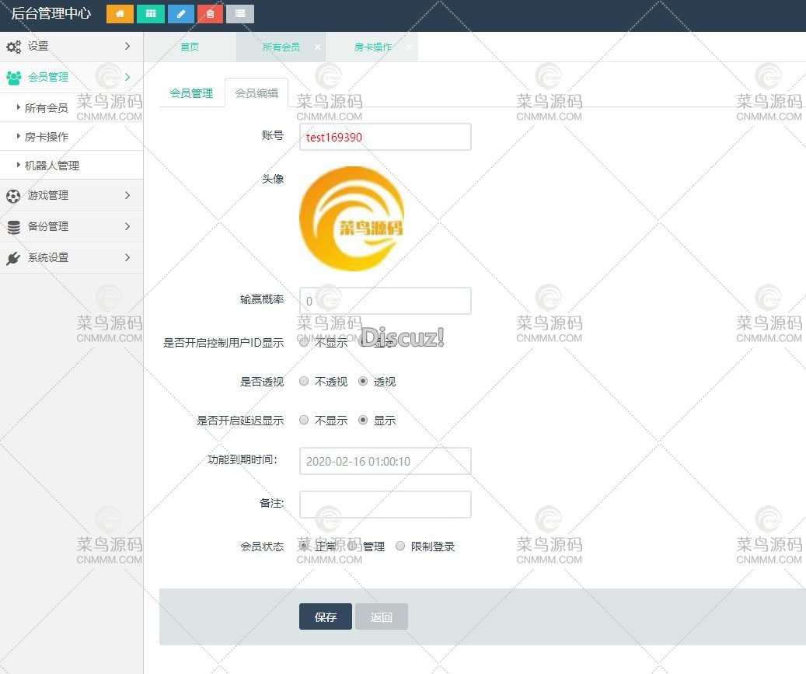Open the 首页 tab
Viewport: 806px width, 674px height.
190,47
